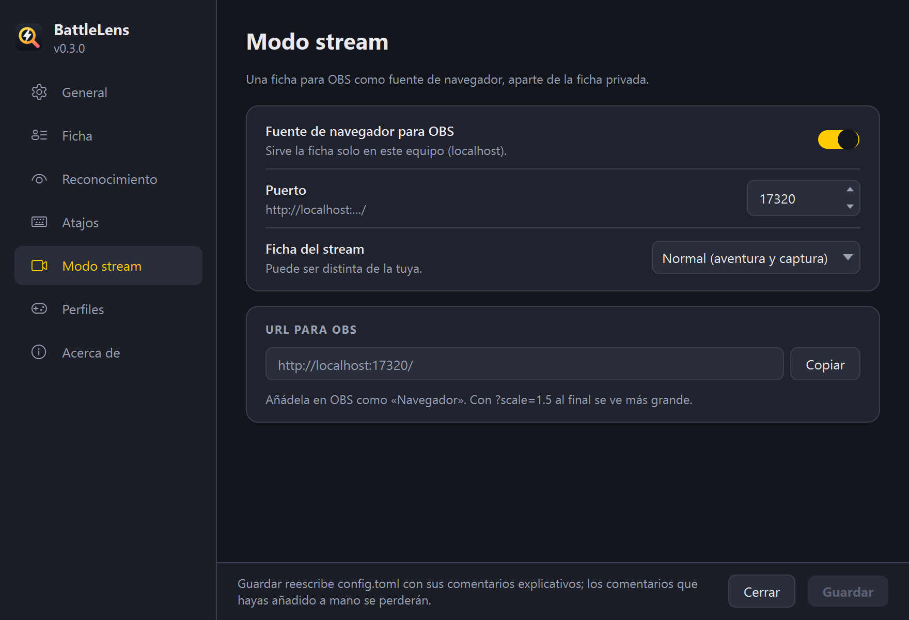Click the v0.3.0 version text
The image size is (909, 620).
pyautogui.click(x=69, y=49)
